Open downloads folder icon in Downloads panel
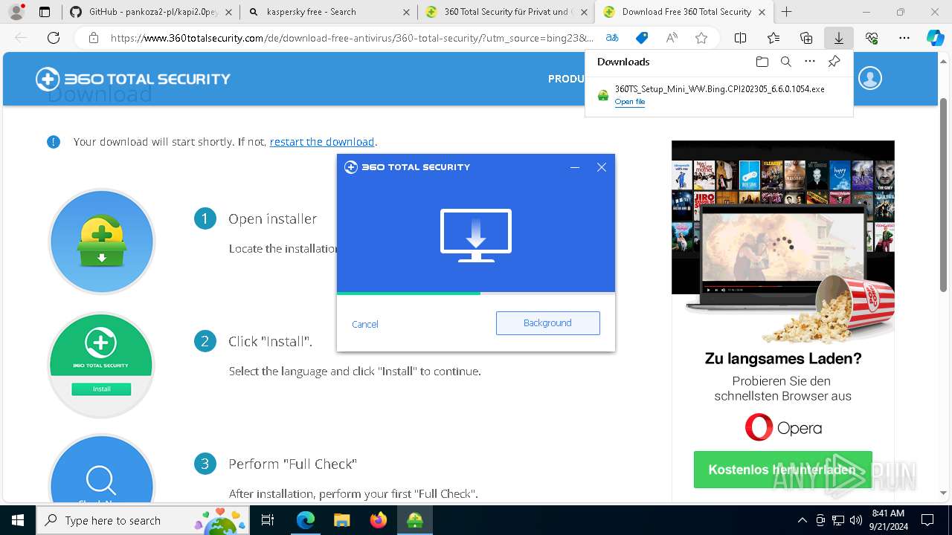Image resolution: width=952 pixels, height=535 pixels. (x=762, y=62)
